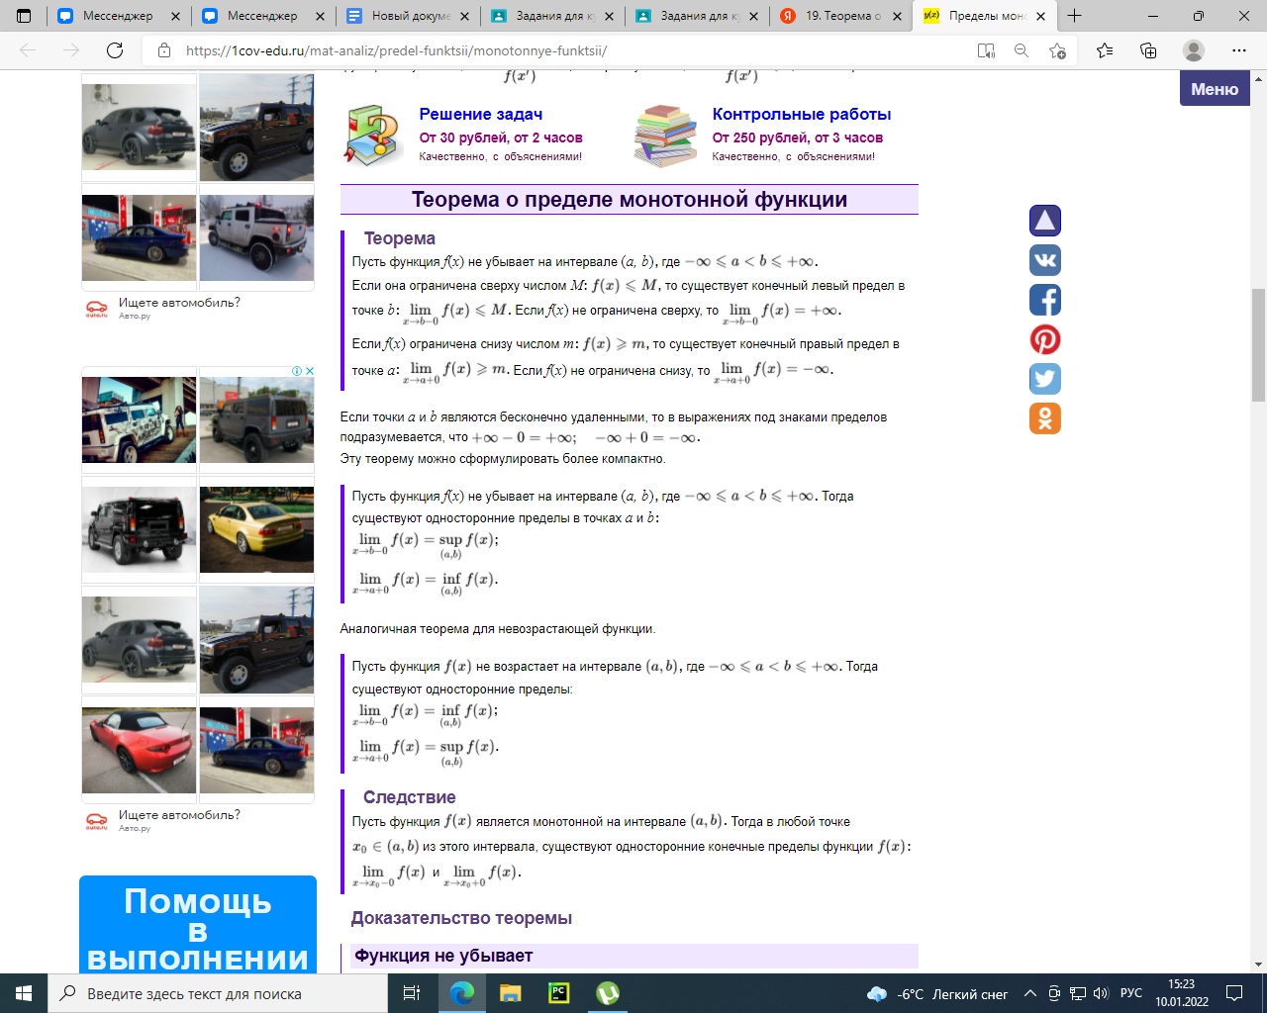Click the user profile avatar

pyautogui.click(x=1194, y=50)
